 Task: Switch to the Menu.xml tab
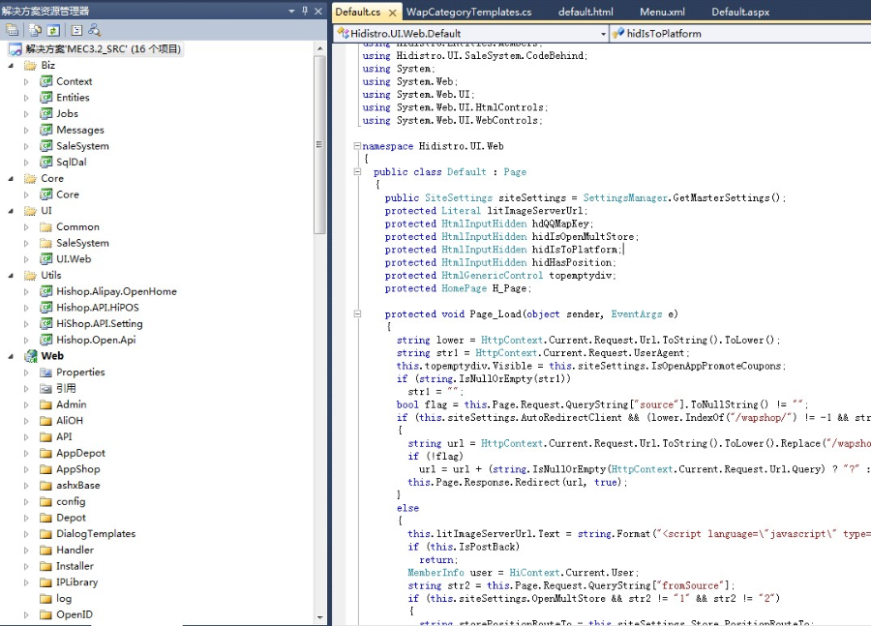662,12
